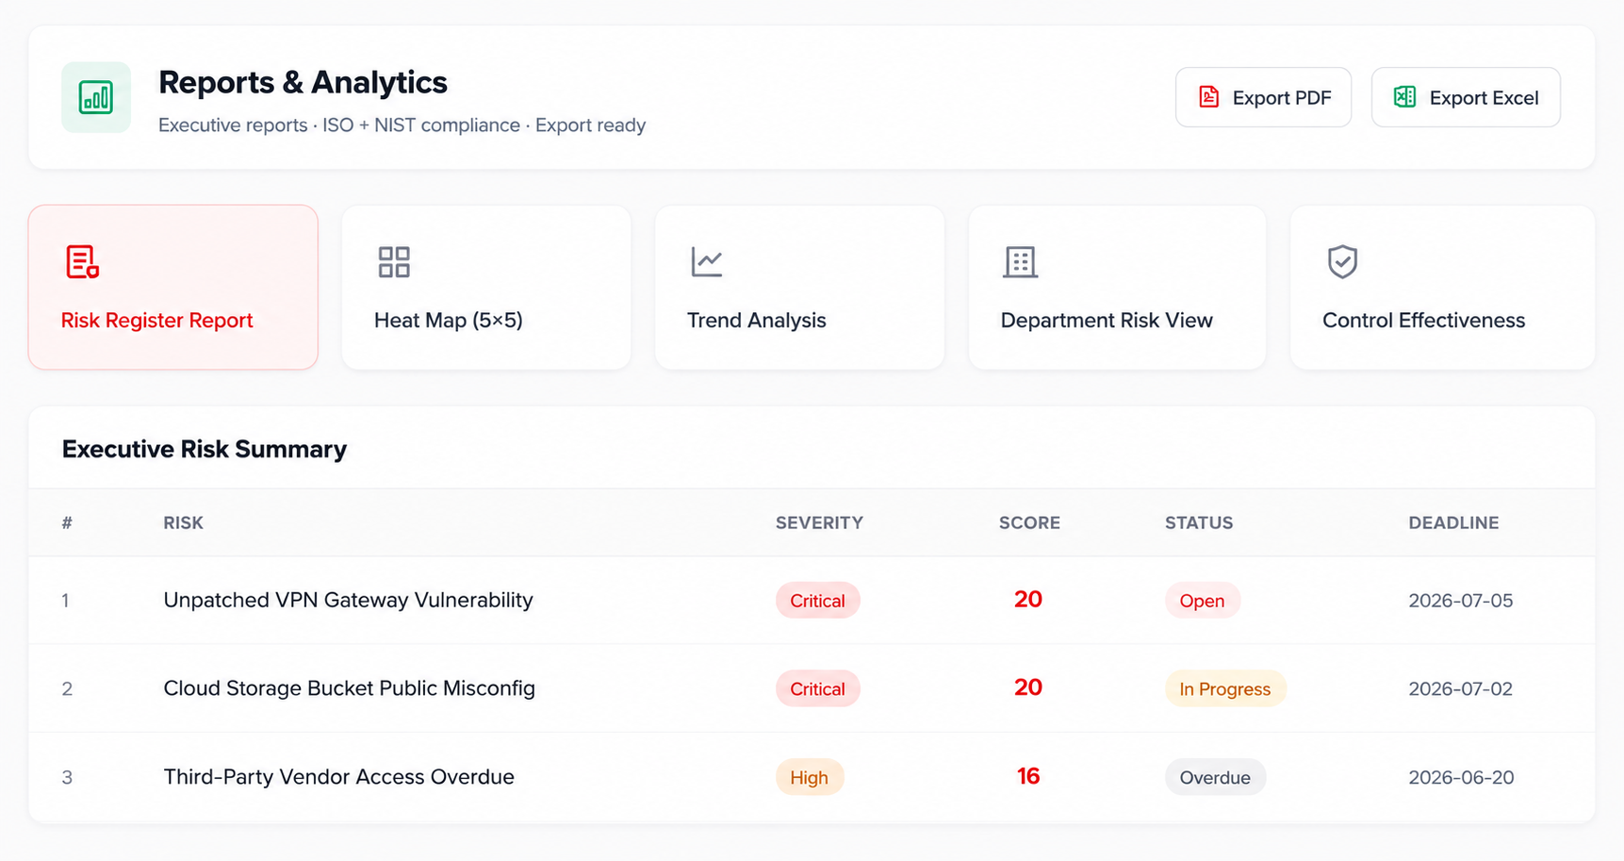Click the green Excel spreadsheet icon

(1404, 97)
